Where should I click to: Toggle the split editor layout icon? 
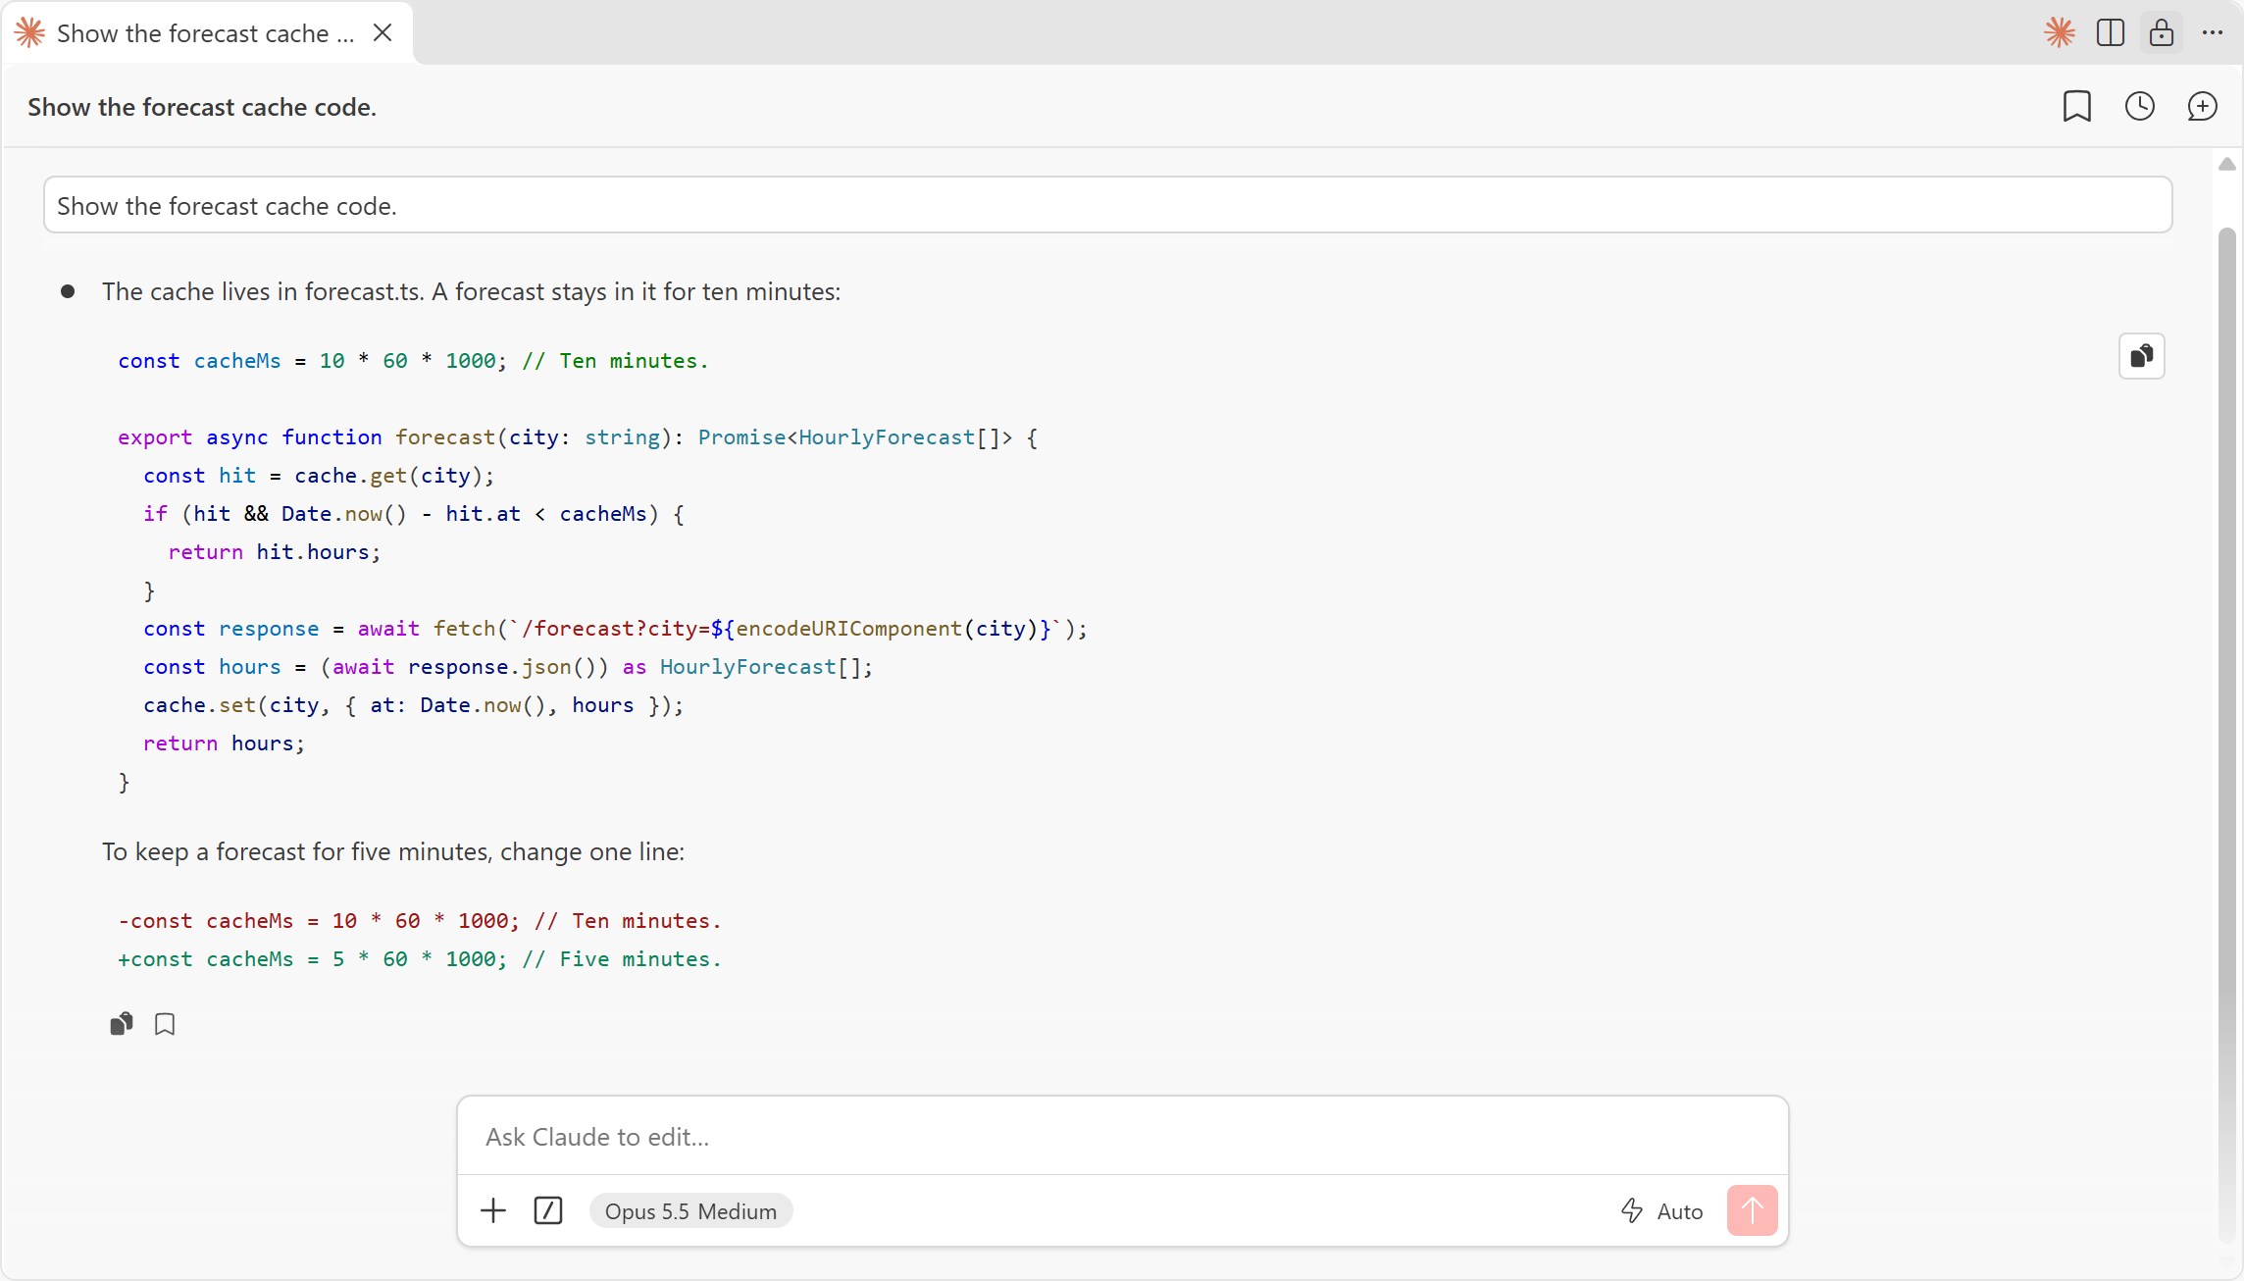point(2111,32)
